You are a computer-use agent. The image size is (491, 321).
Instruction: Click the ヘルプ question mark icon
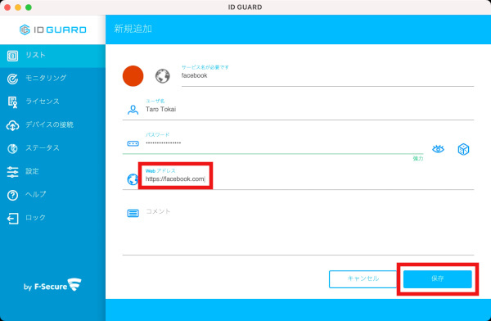click(x=12, y=195)
